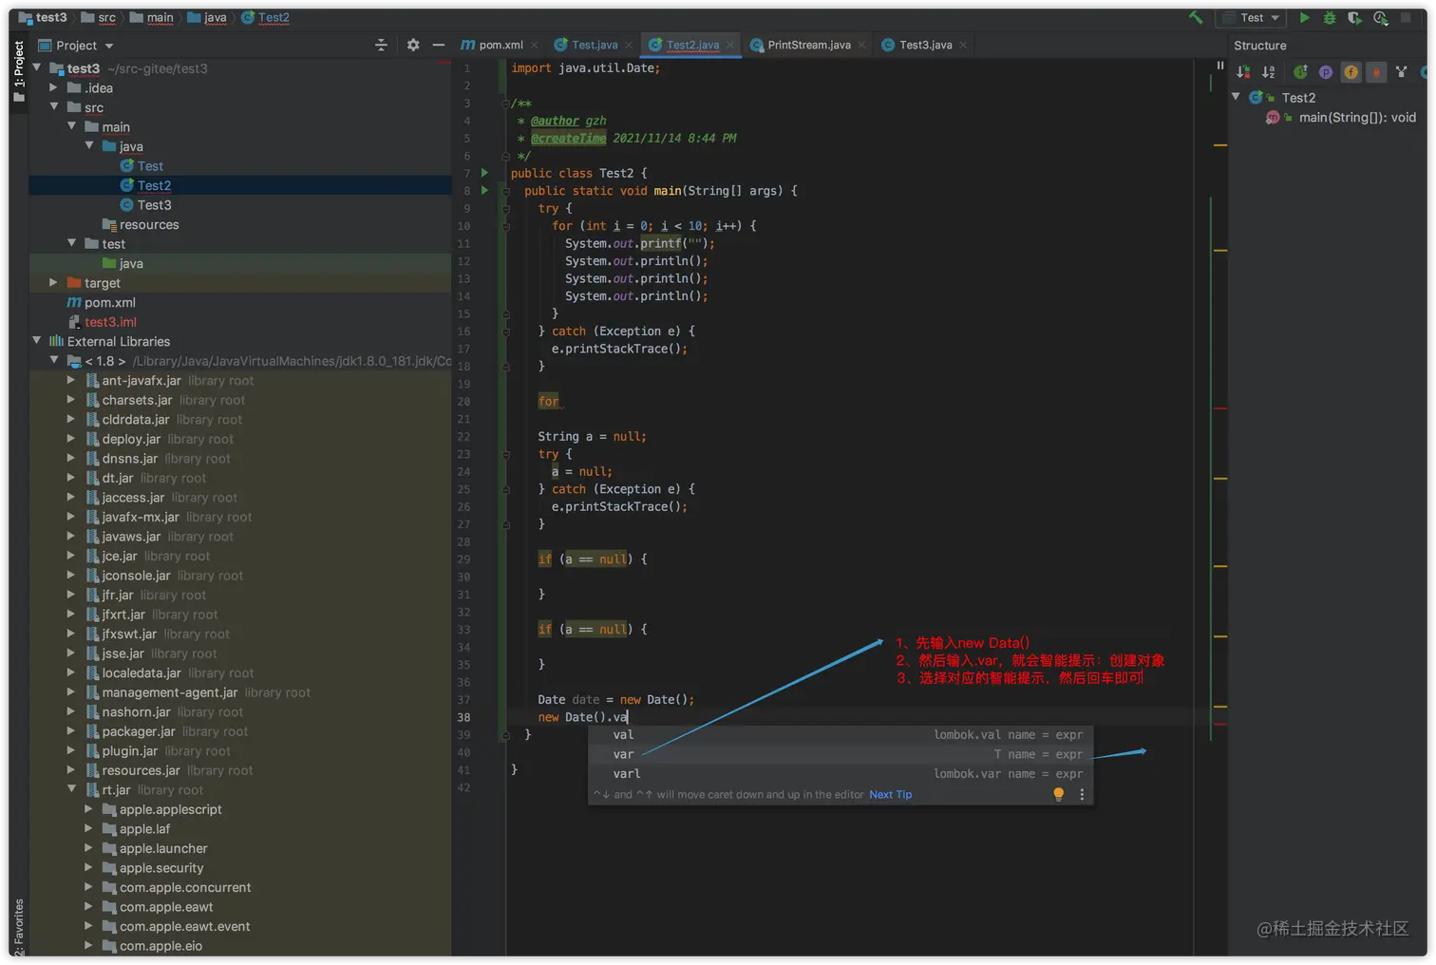Close the pom.xml tab
The image size is (1436, 965).
point(535,45)
